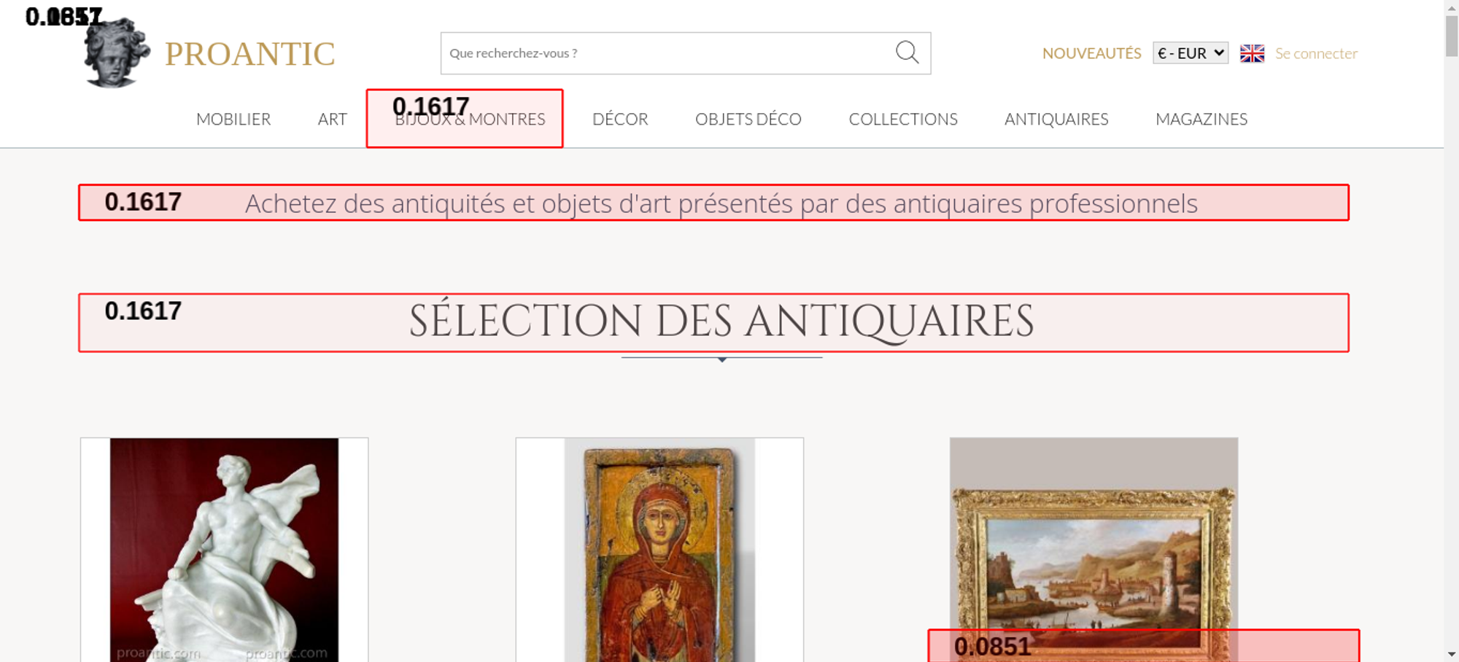1459x662 pixels.
Task: Click the Proantic cherub head logo
Action: click(x=115, y=53)
